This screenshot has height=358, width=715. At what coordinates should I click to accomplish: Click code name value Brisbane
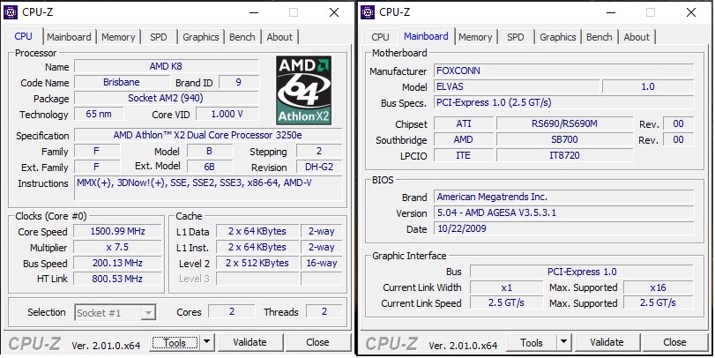click(x=122, y=83)
